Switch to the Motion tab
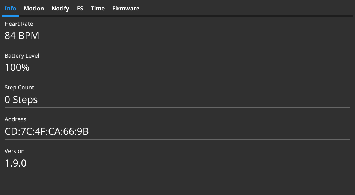The image size is (355, 195). click(x=34, y=8)
